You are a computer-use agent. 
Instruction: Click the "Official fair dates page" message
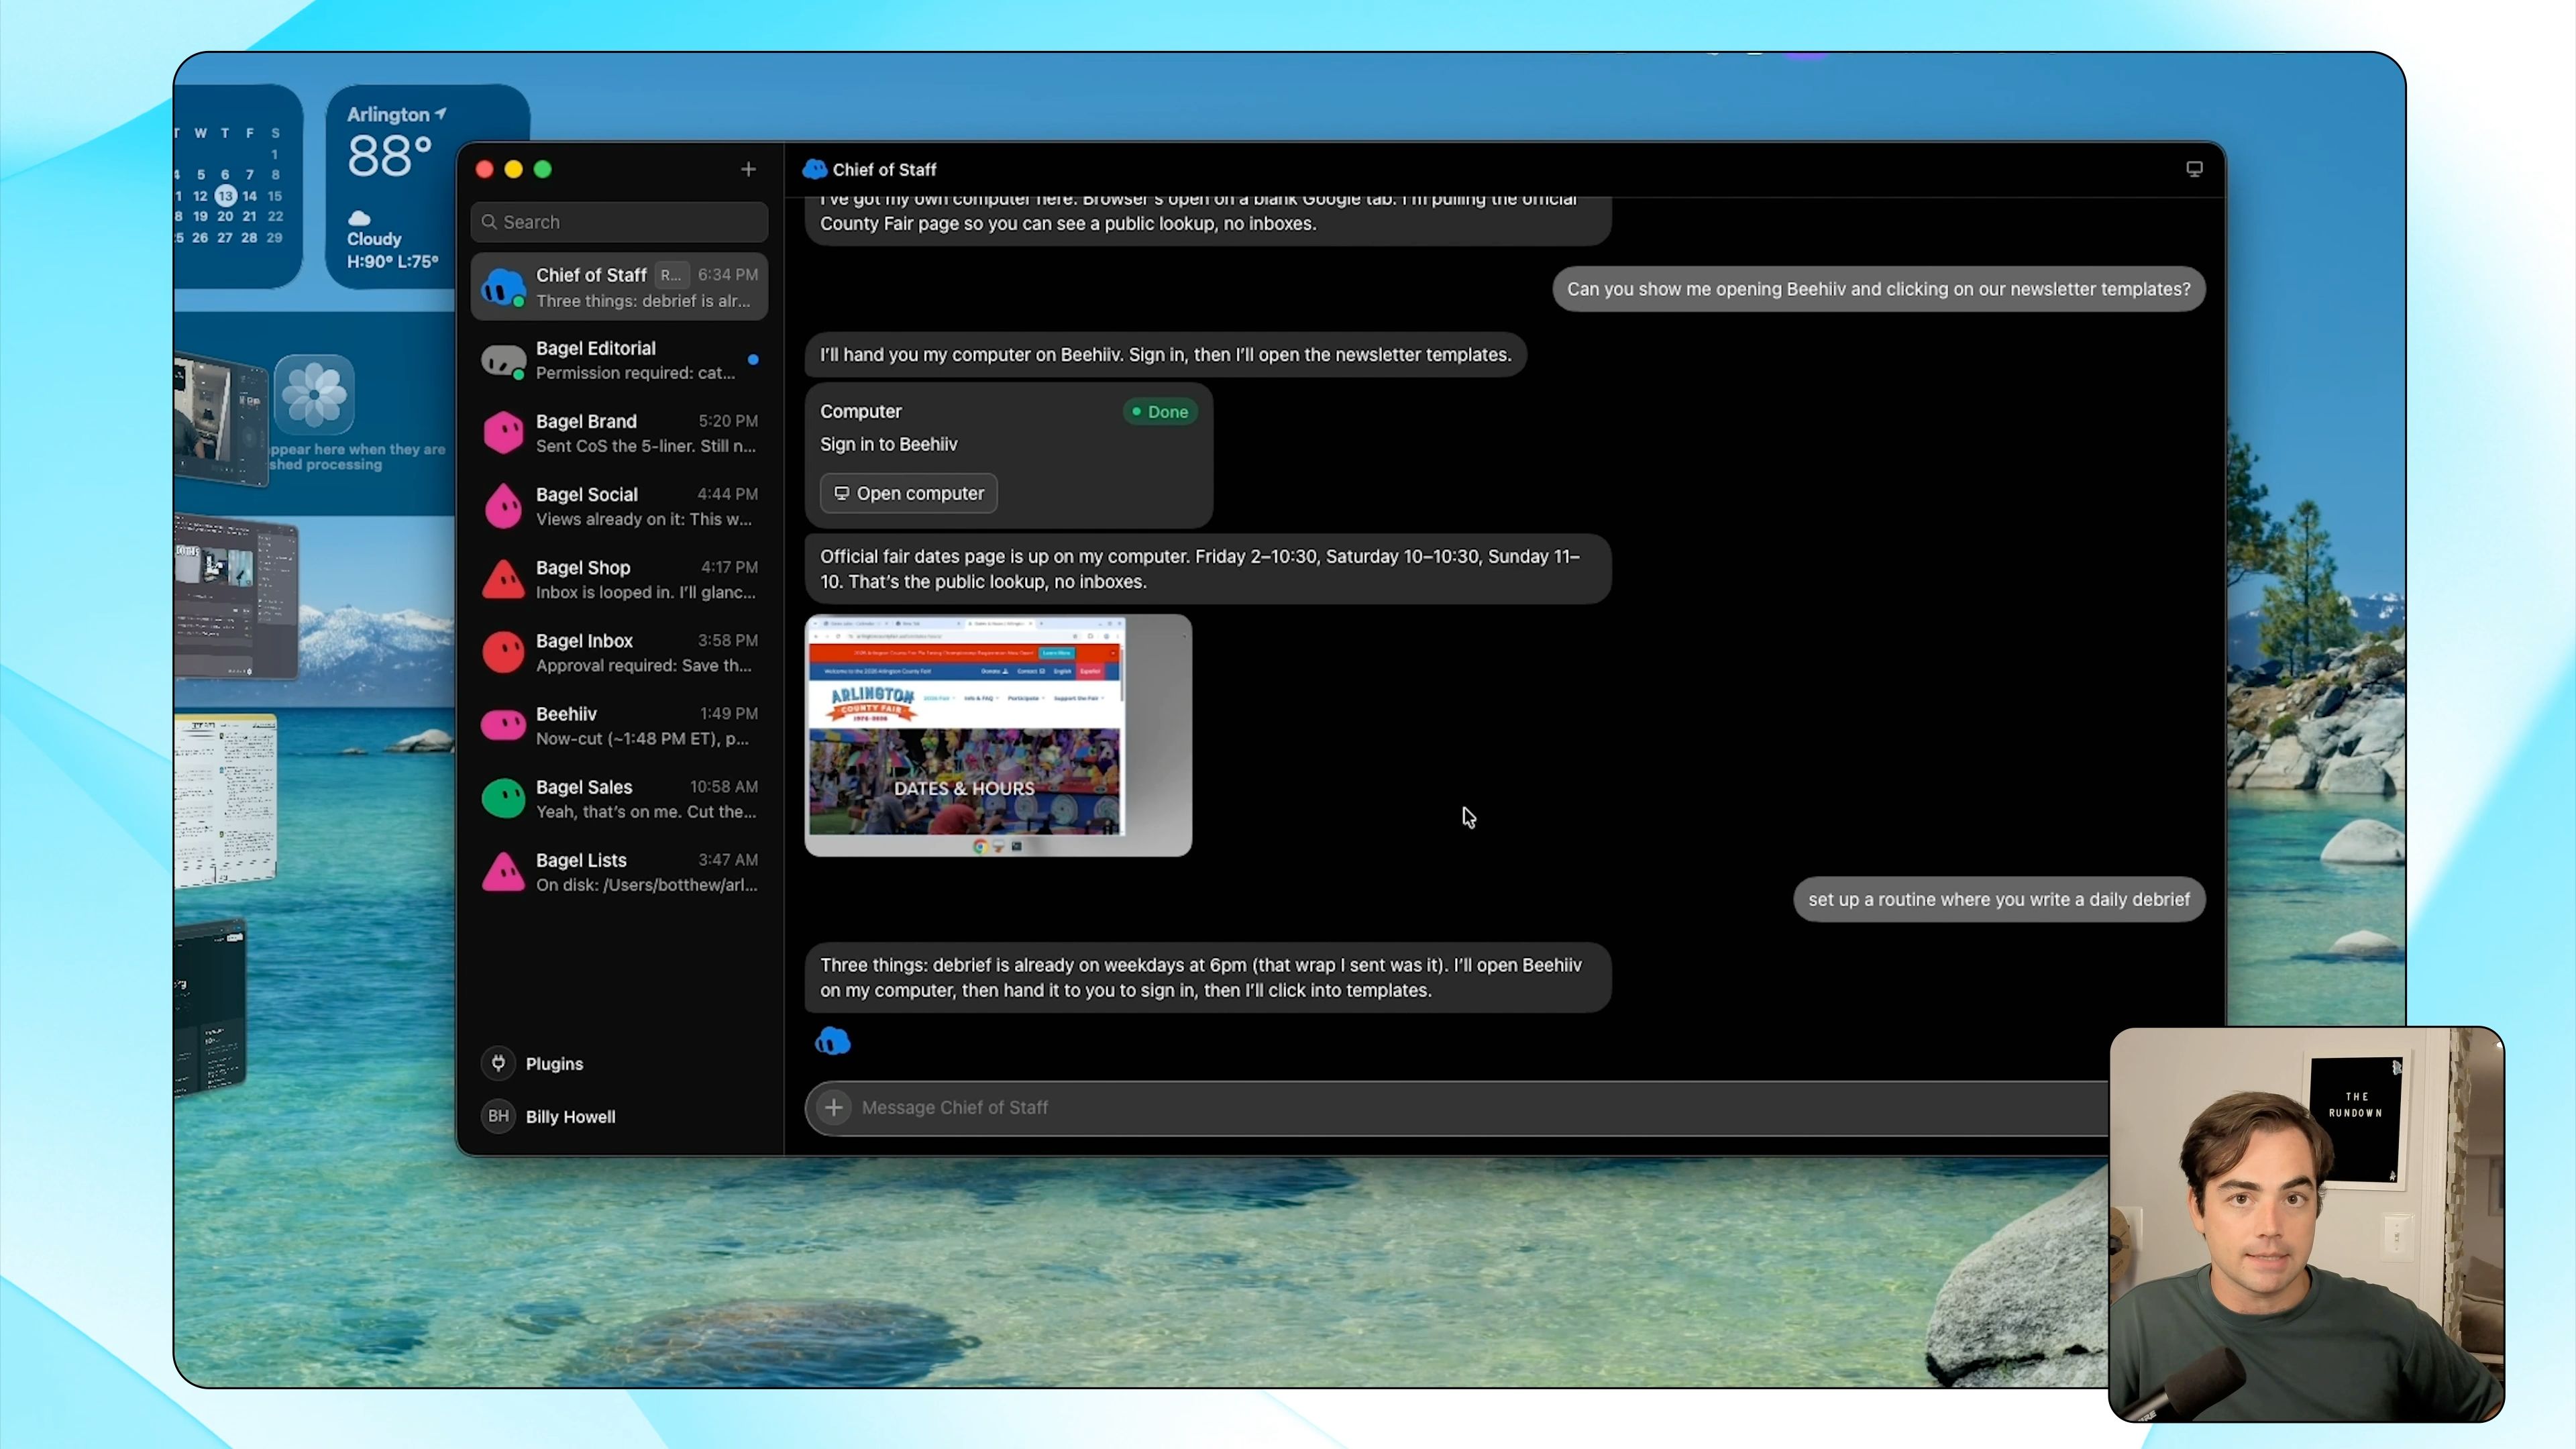tap(1207, 569)
